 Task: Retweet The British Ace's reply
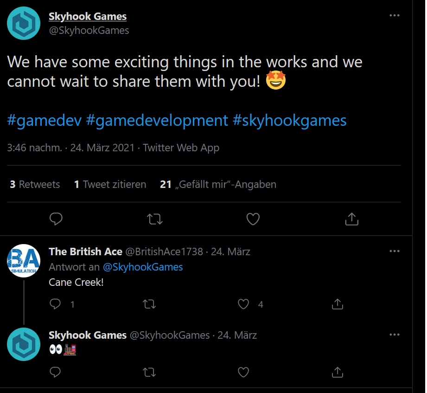tap(149, 304)
